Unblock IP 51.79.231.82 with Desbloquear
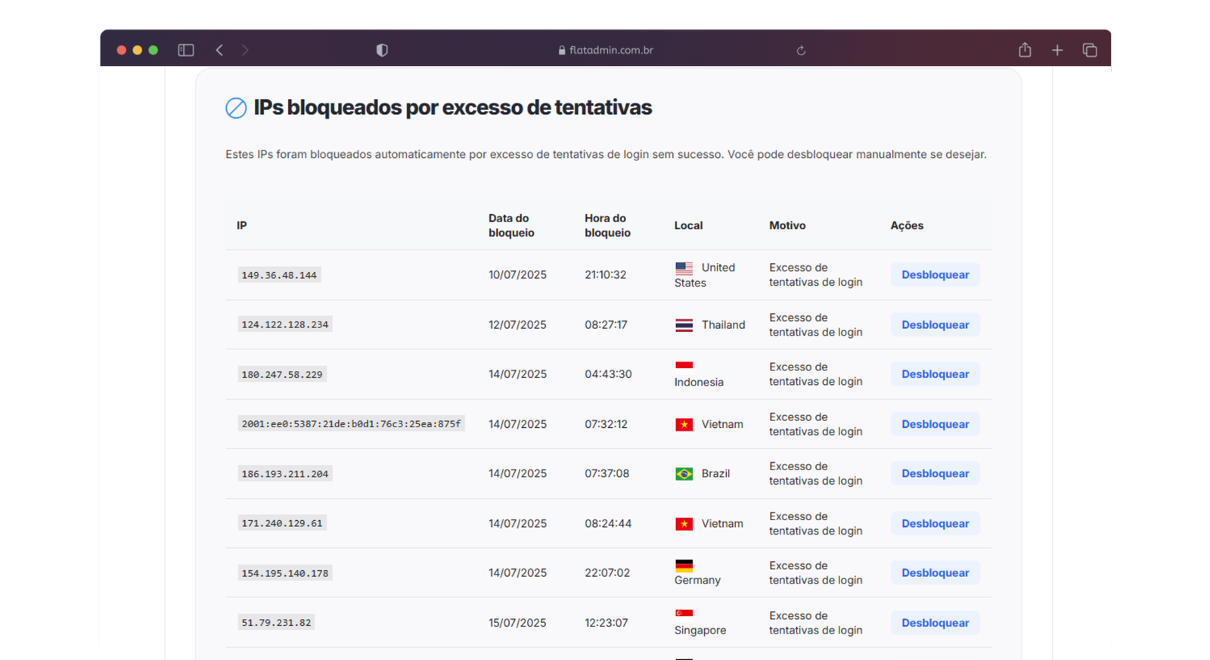Screen dimensions: 1210x660 (935, 623)
